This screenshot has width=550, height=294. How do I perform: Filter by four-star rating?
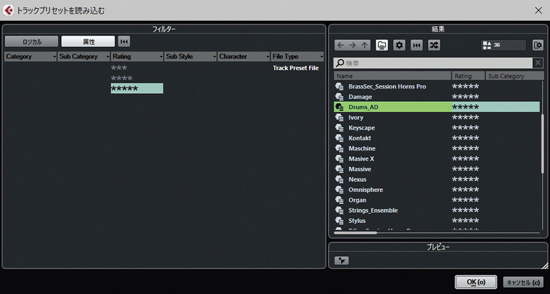[121, 78]
